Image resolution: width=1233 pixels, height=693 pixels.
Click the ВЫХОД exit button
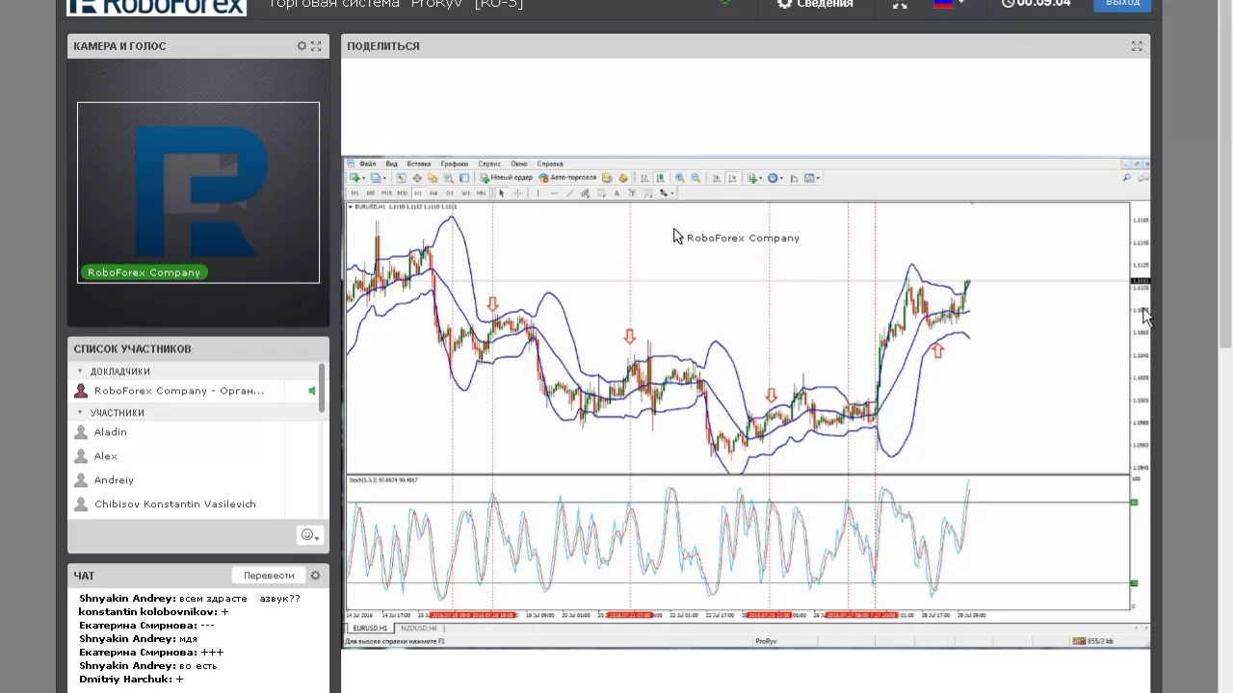pos(1122,4)
